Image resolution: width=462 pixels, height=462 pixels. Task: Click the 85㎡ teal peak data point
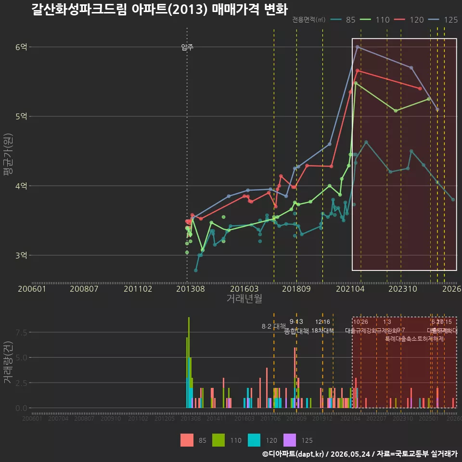366,142
